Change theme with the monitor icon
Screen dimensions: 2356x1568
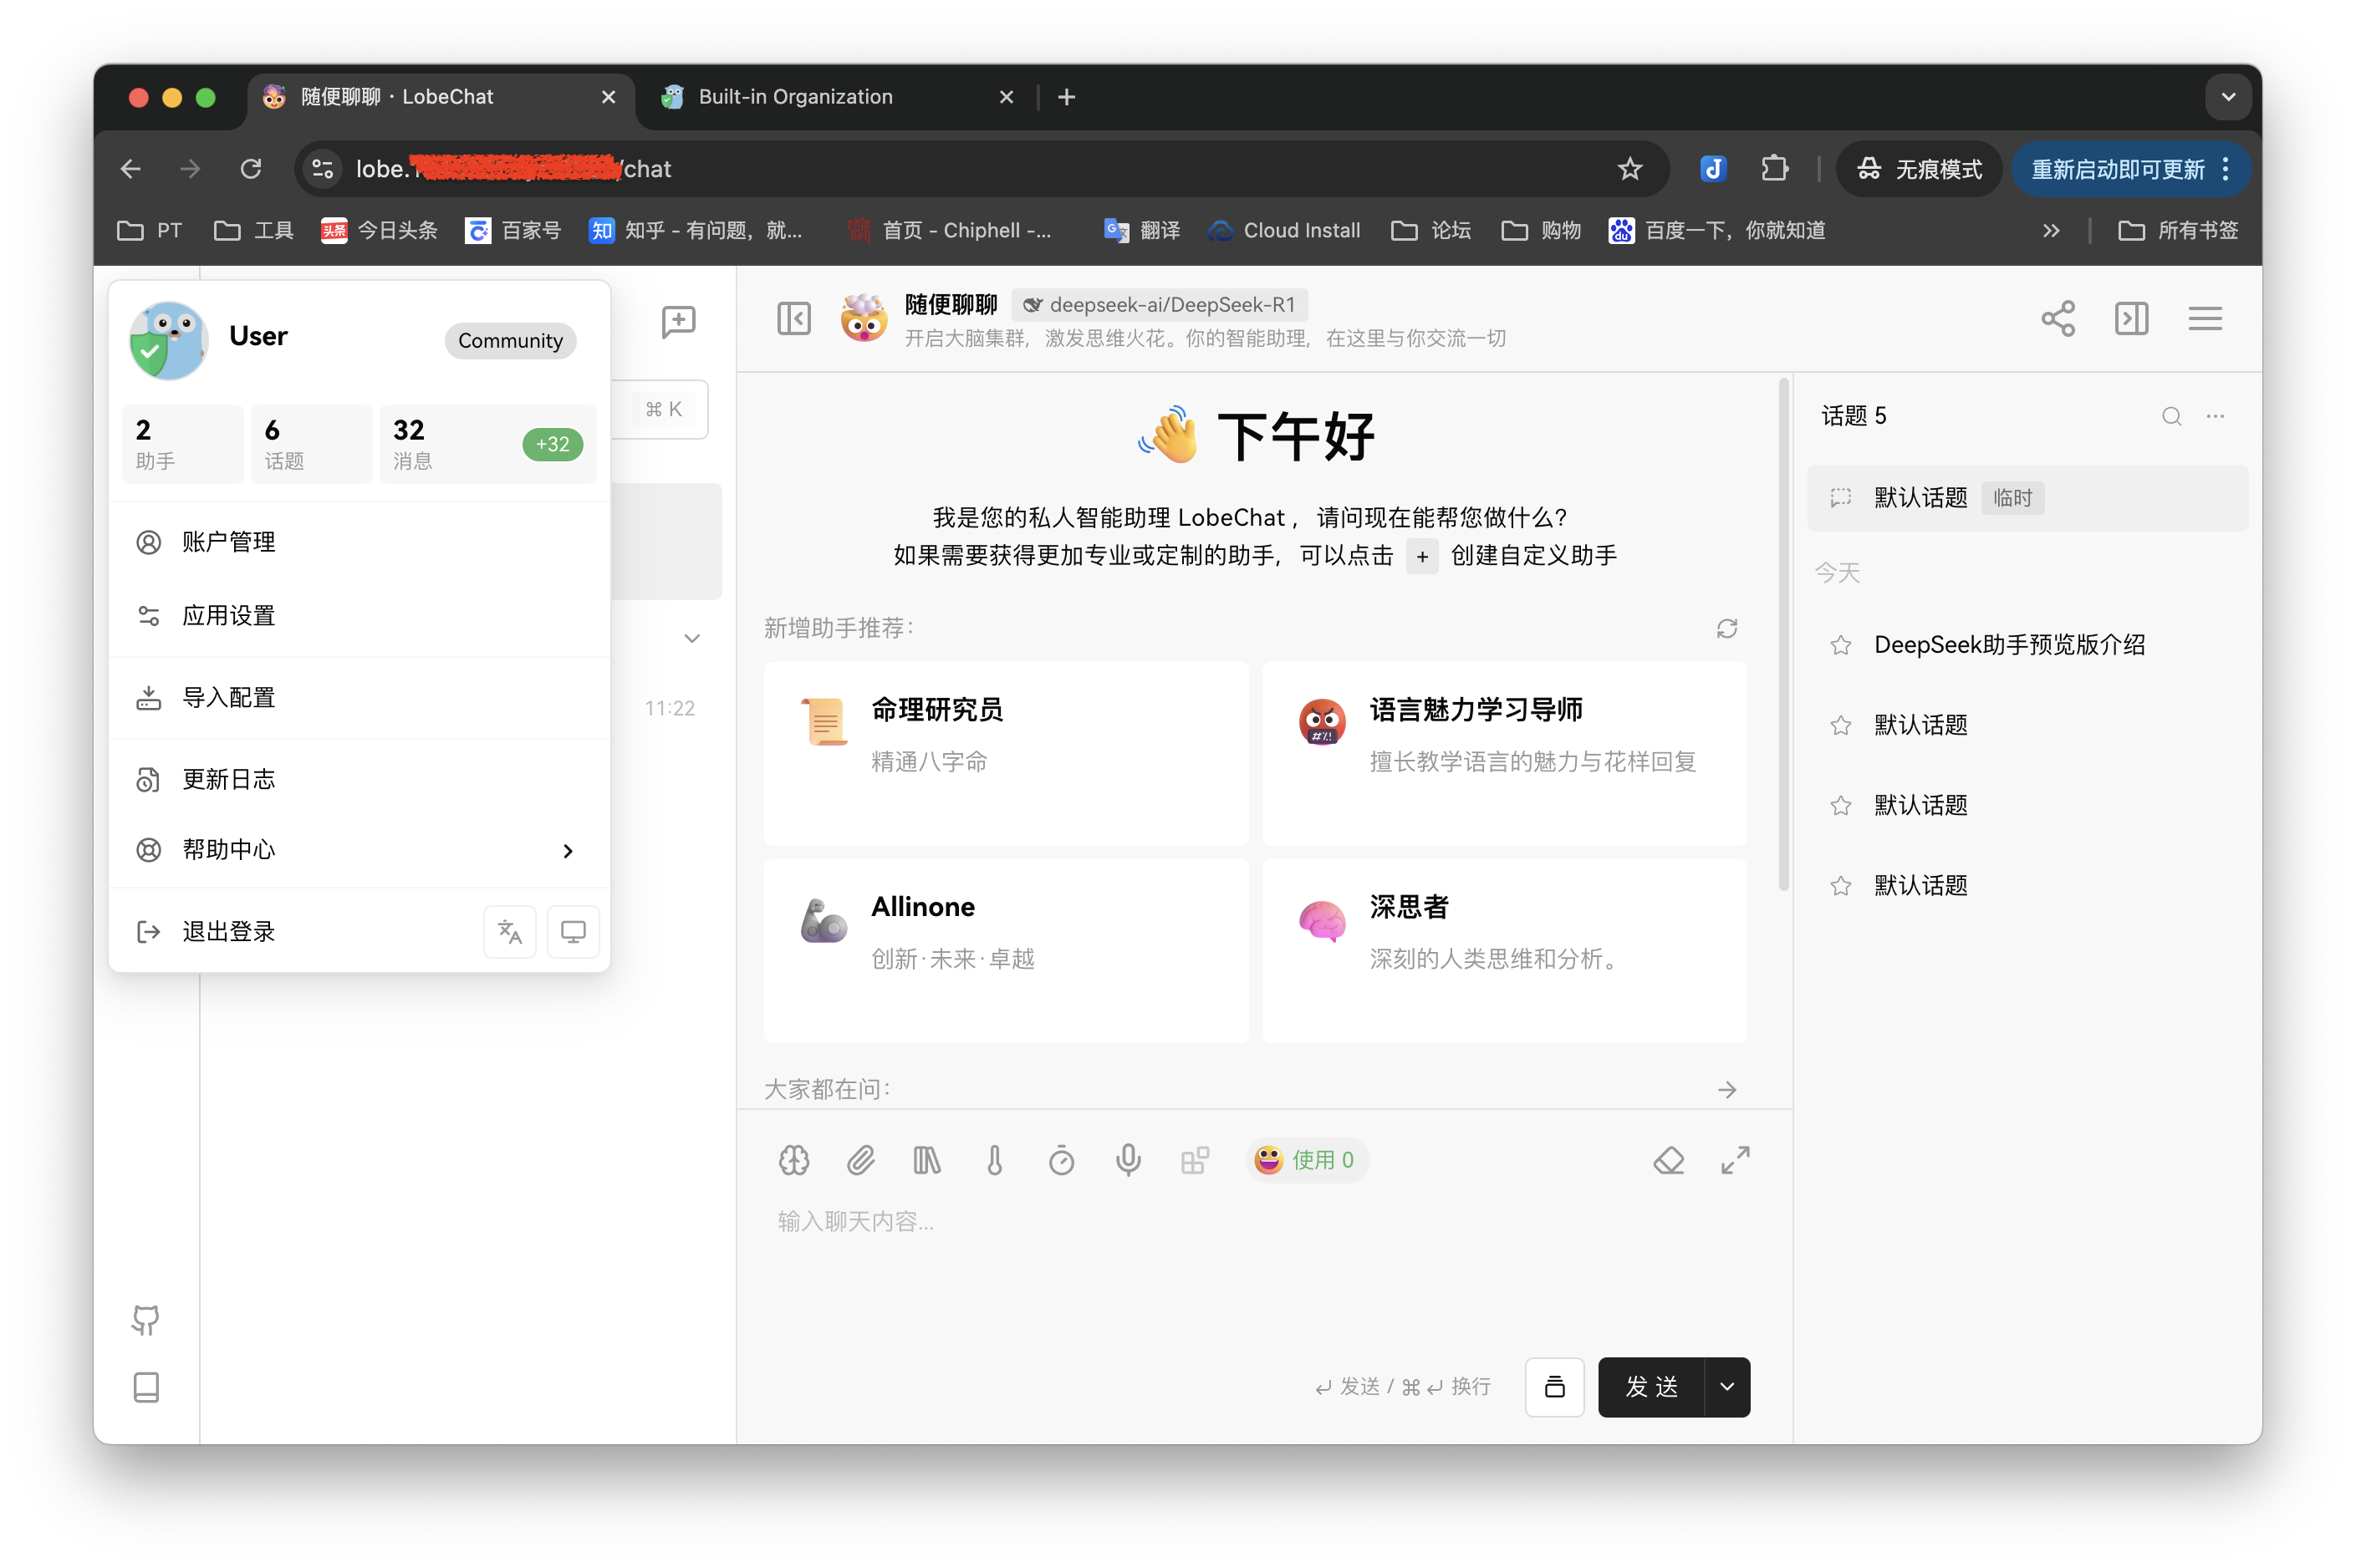pyautogui.click(x=573, y=932)
